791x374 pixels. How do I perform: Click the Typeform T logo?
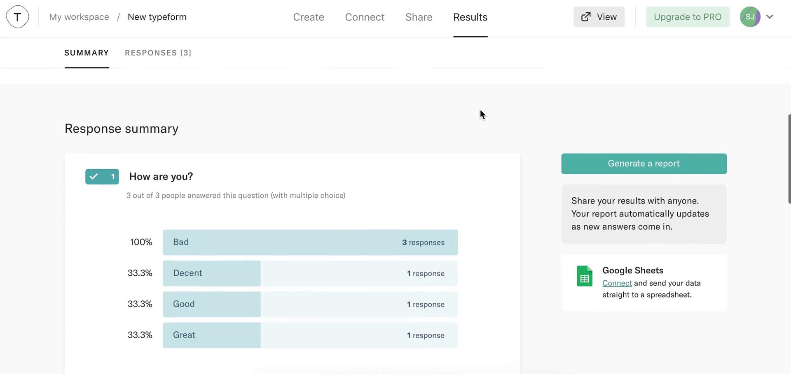[17, 17]
